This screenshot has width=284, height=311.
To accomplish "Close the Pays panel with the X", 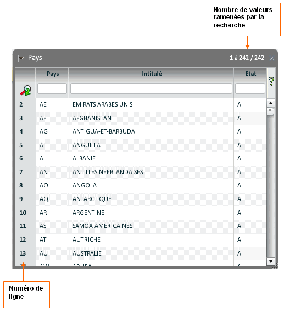I will pyautogui.click(x=272, y=58).
